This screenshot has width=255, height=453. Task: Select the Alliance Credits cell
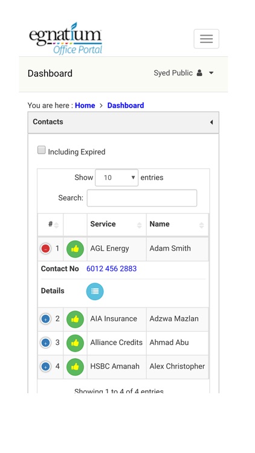[x=117, y=342]
